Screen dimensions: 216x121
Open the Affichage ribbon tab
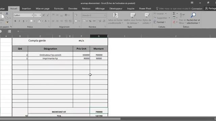pyautogui.click(x=100, y=8)
